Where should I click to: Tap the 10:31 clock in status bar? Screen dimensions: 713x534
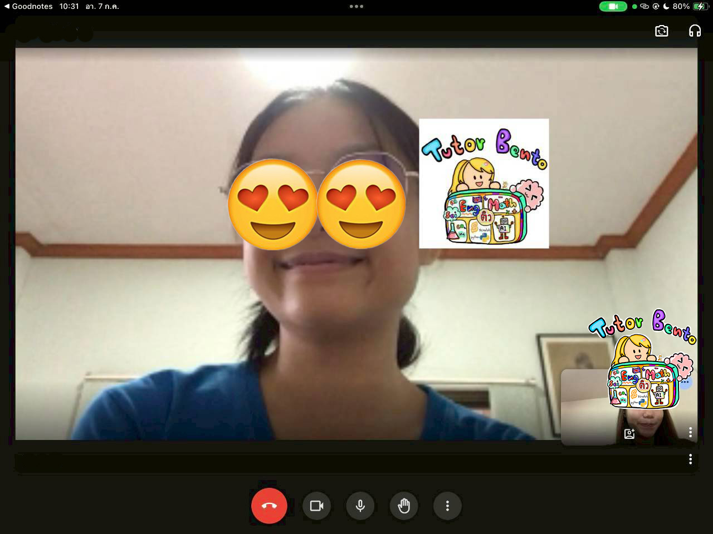69,7
